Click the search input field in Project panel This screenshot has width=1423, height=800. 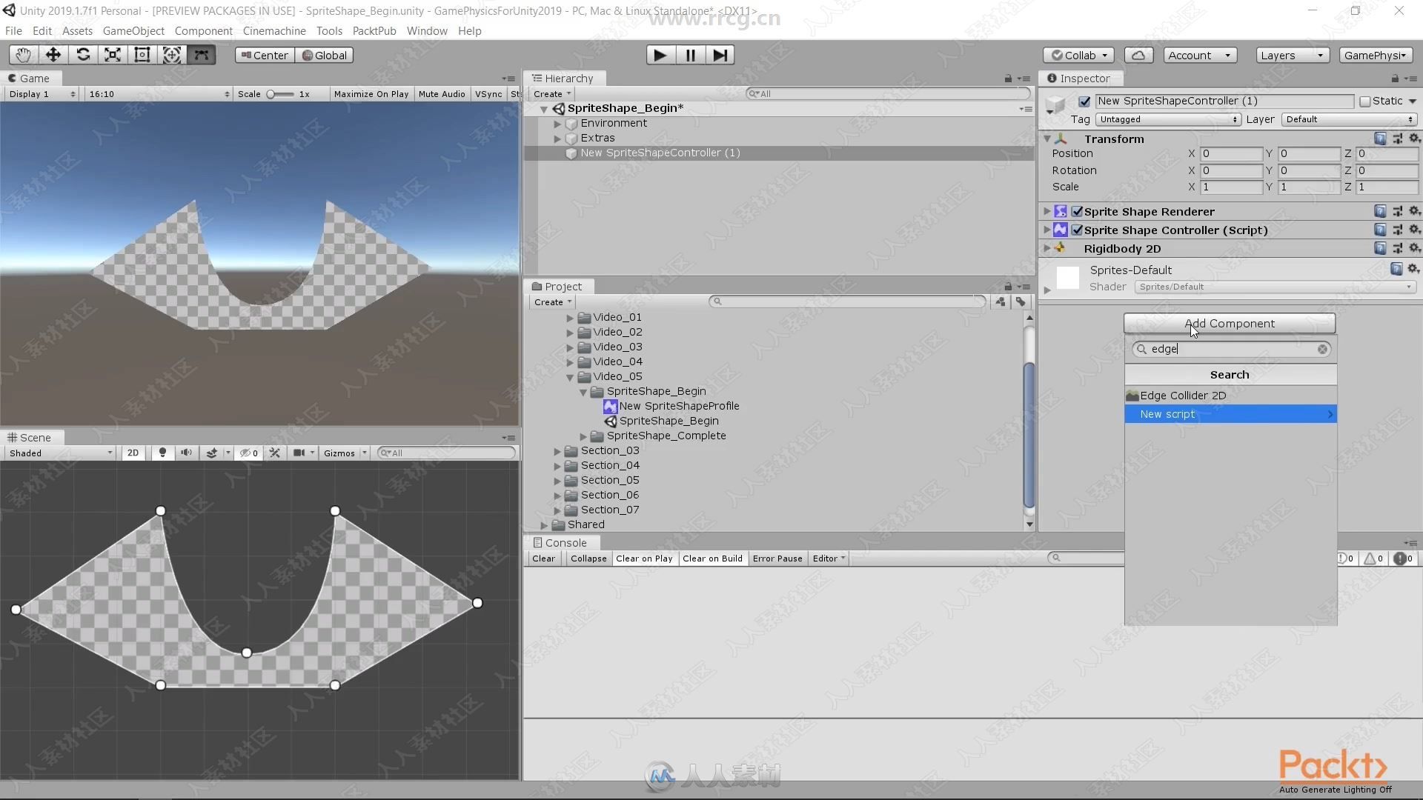(849, 301)
